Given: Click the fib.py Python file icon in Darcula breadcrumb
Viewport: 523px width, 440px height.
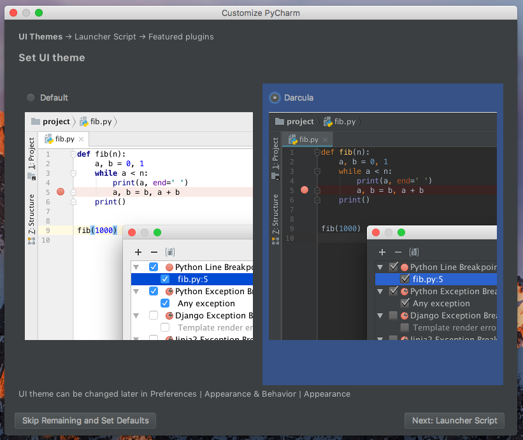Looking at the screenshot, I should pos(328,121).
